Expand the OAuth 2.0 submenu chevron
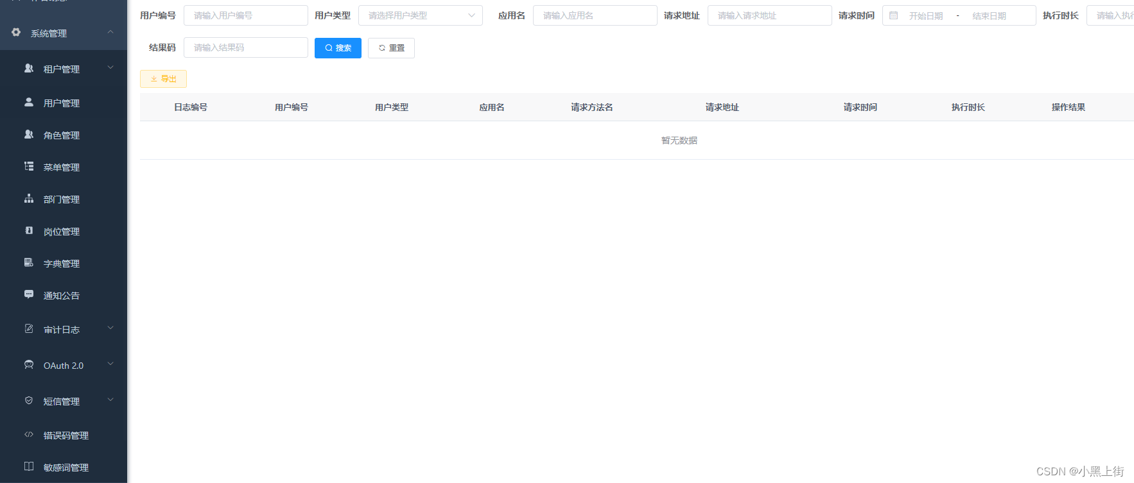The width and height of the screenshot is (1134, 483). coord(110,364)
